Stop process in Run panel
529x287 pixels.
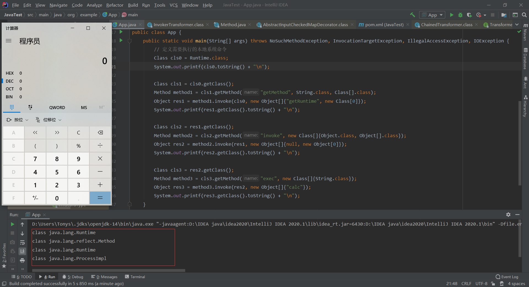(12, 233)
